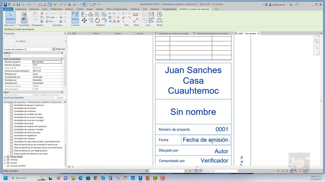Toggle the checkbox for Cantidades de vegetación
Image resolution: width=325 pixels, height=182 pixels.
[x=11, y=135]
